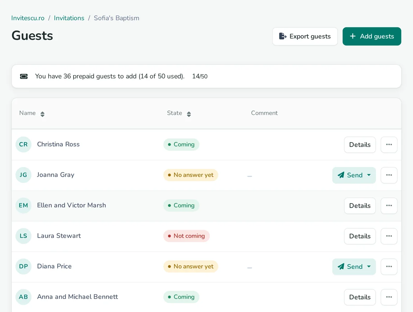
Task: Click the prepaid guests ticket icon
Action: [x=24, y=76]
